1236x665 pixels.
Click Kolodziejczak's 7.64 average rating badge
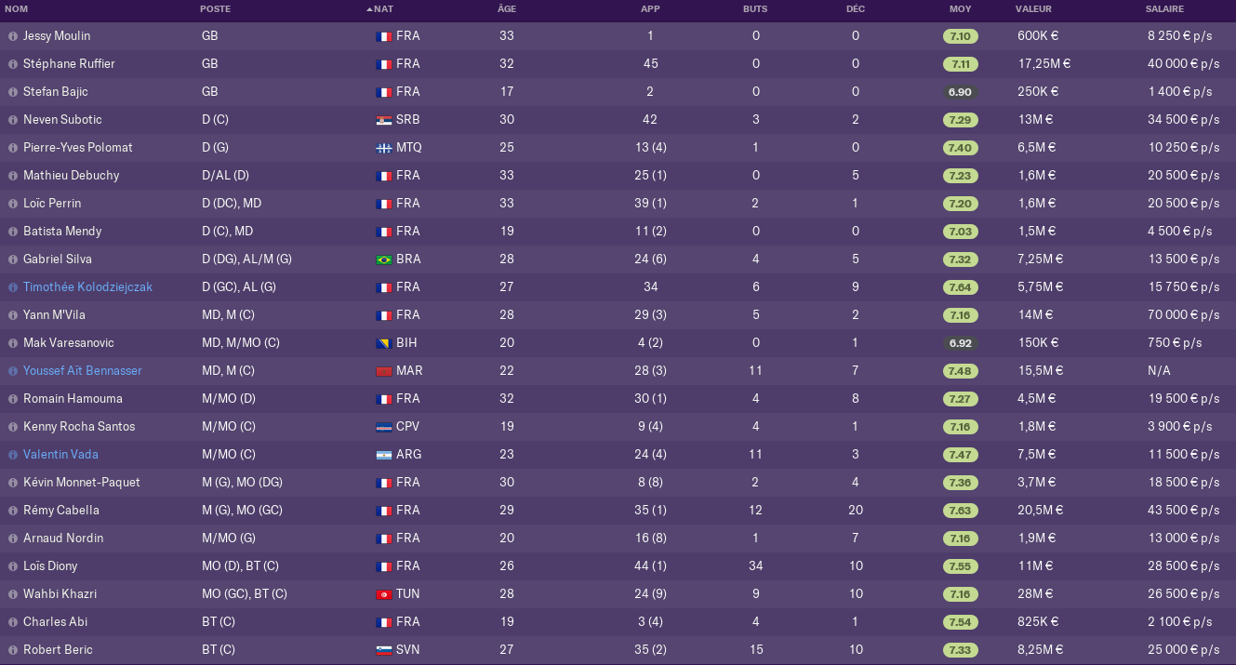click(x=960, y=287)
